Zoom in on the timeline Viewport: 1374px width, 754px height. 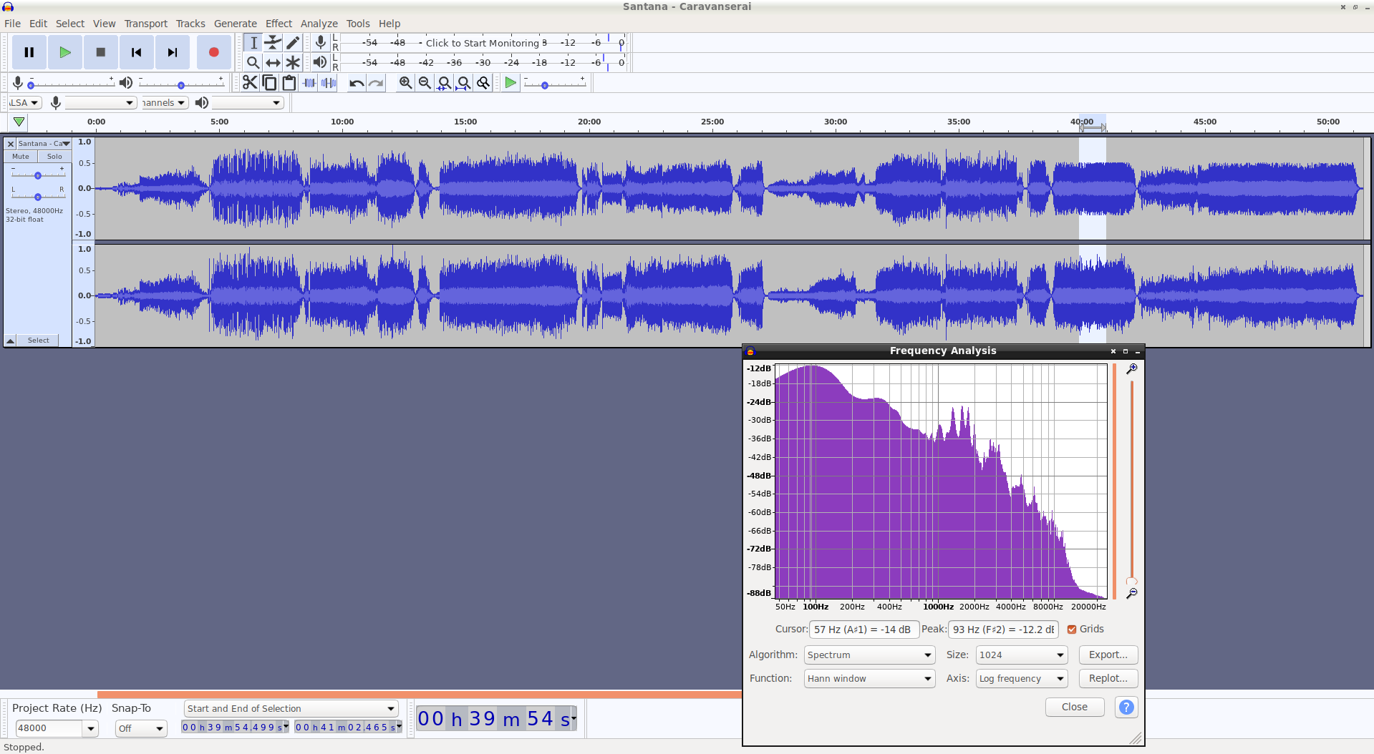[405, 83]
